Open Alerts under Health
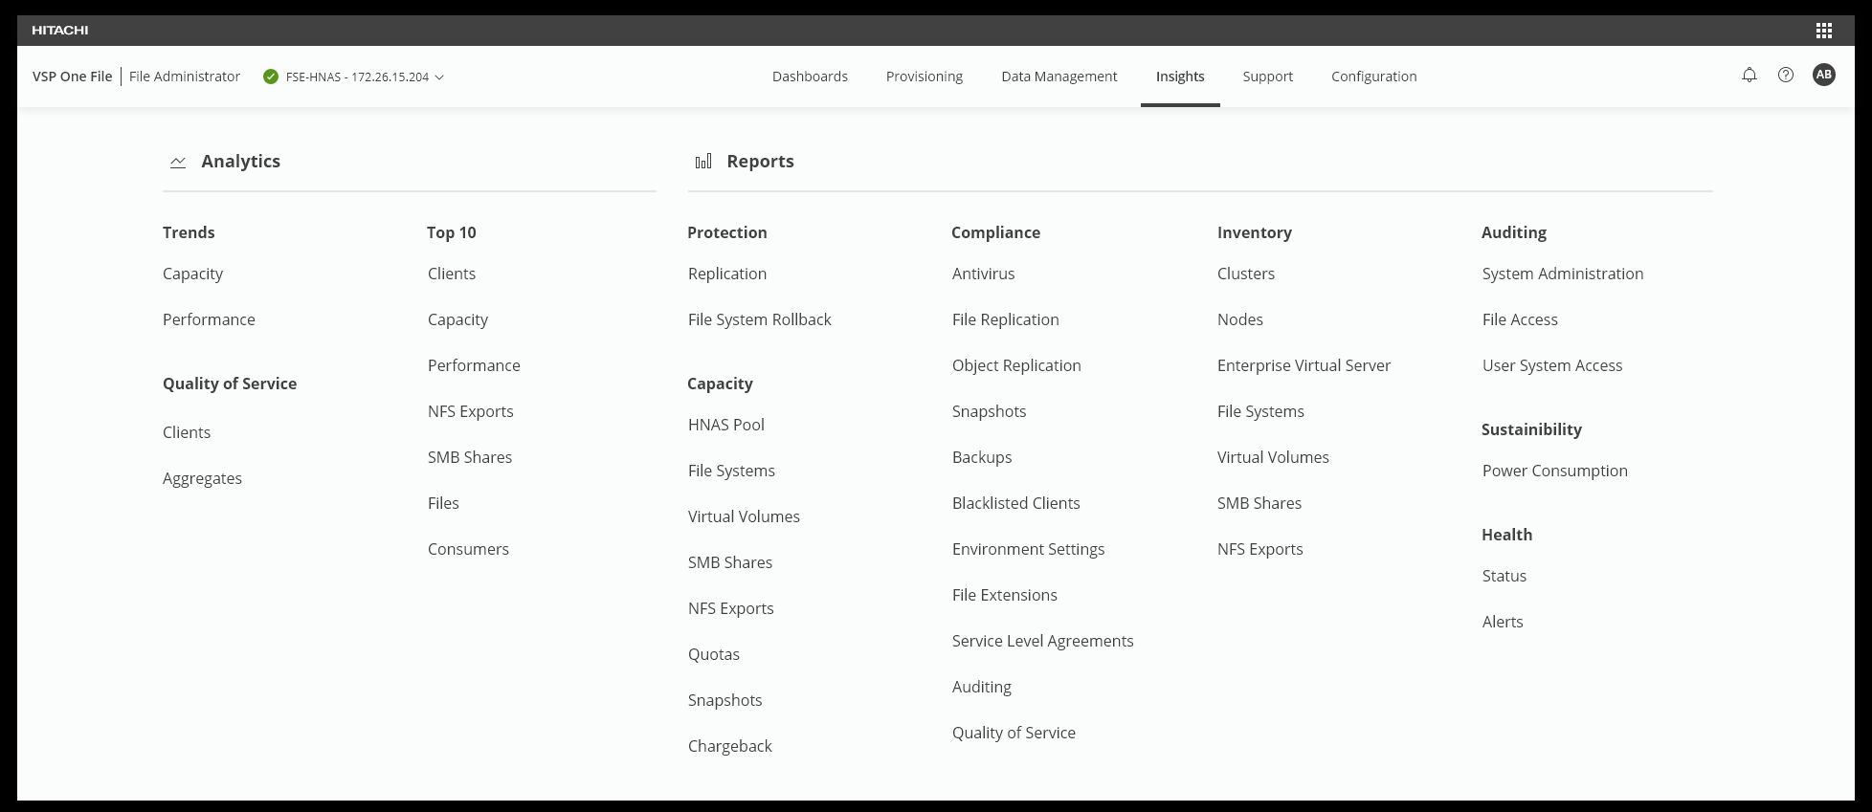Screen dimensions: 1872x812 [1503, 622]
